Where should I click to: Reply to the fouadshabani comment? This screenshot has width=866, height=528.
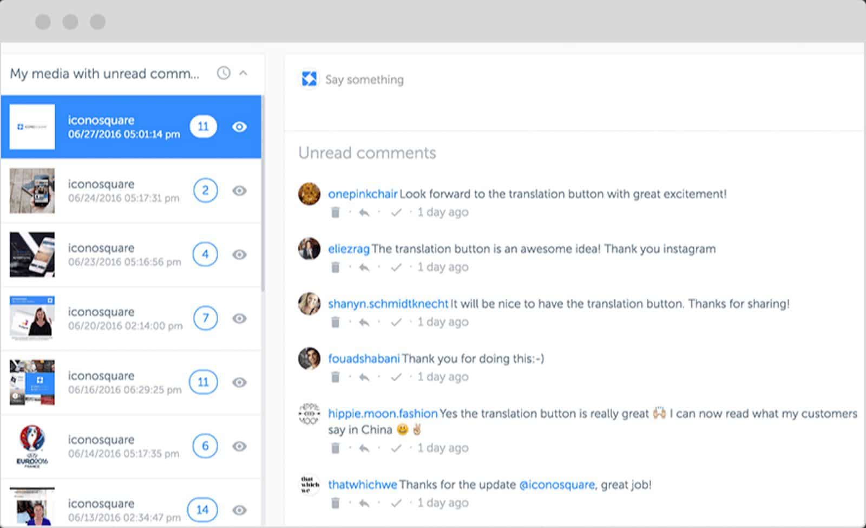click(364, 377)
